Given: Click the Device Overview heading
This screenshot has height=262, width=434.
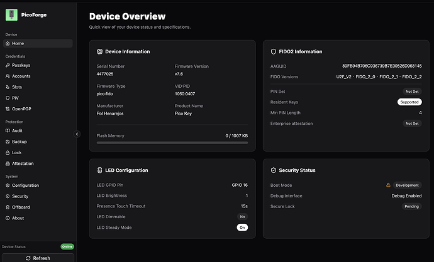Looking at the screenshot, I should coord(127,16).
